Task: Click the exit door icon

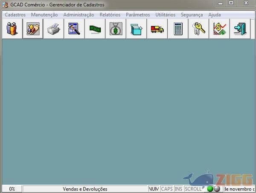Action: pyautogui.click(x=240, y=29)
